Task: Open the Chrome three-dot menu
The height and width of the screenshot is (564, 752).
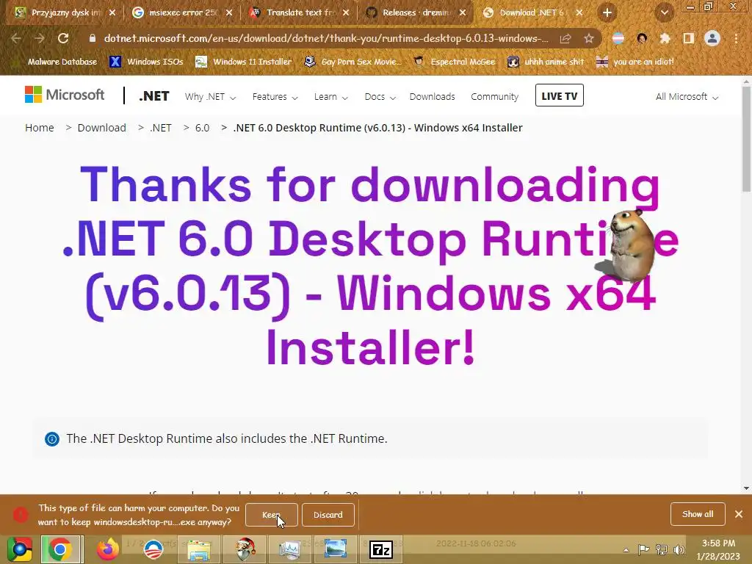Action: coord(736,38)
